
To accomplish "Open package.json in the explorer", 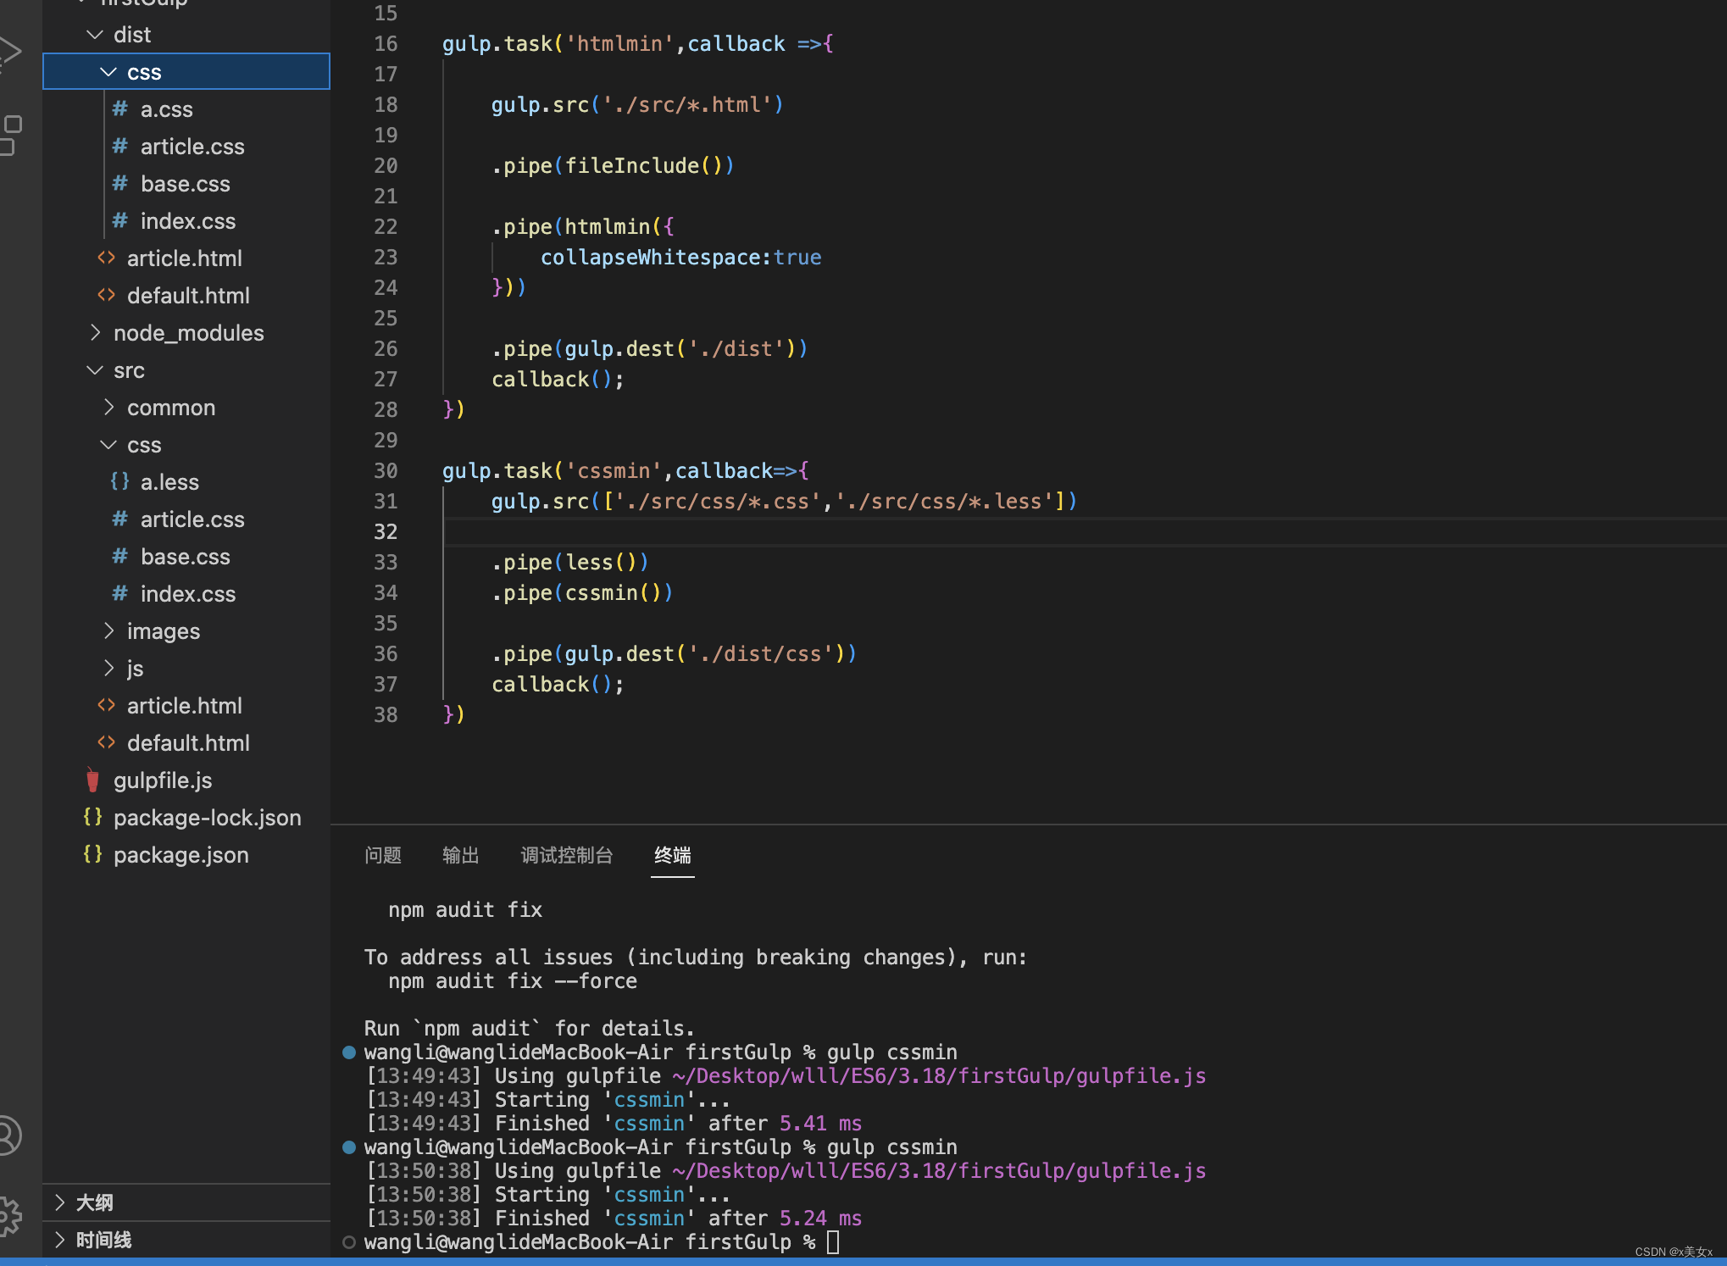I will click(x=180, y=855).
